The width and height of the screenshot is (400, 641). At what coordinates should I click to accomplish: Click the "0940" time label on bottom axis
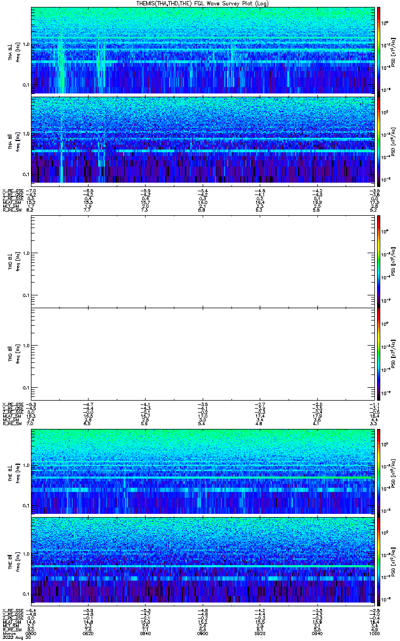click(317, 634)
